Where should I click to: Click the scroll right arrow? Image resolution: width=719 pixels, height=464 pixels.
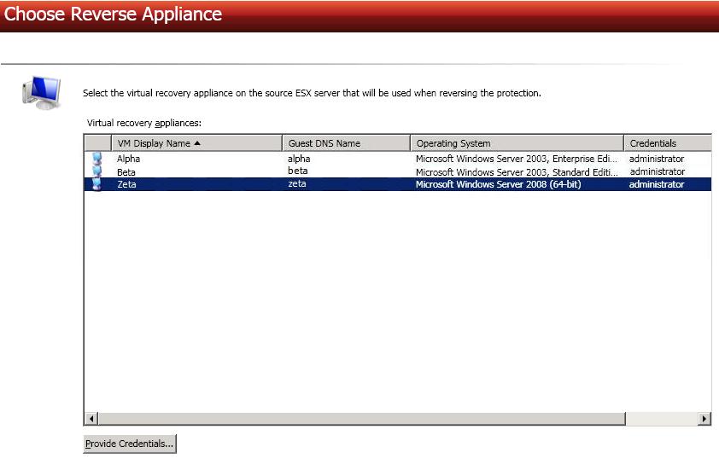(x=704, y=419)
